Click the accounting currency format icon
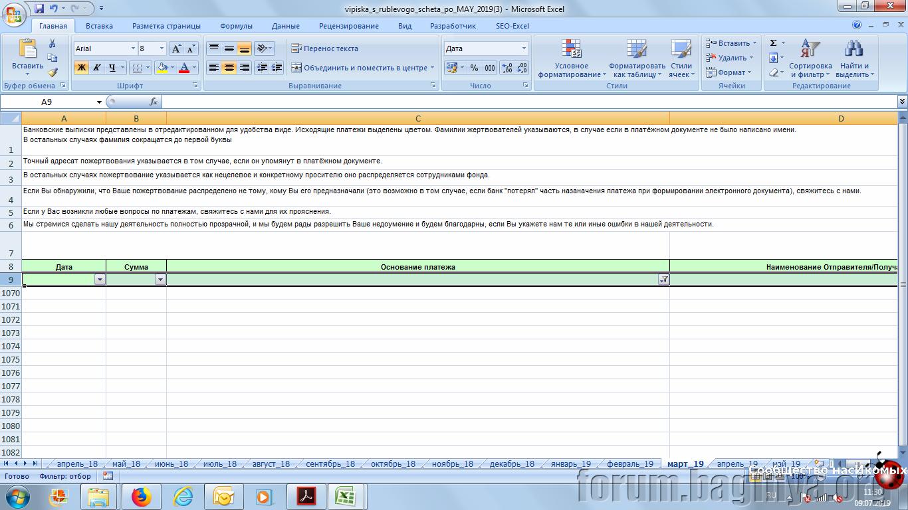 point(452,68)
